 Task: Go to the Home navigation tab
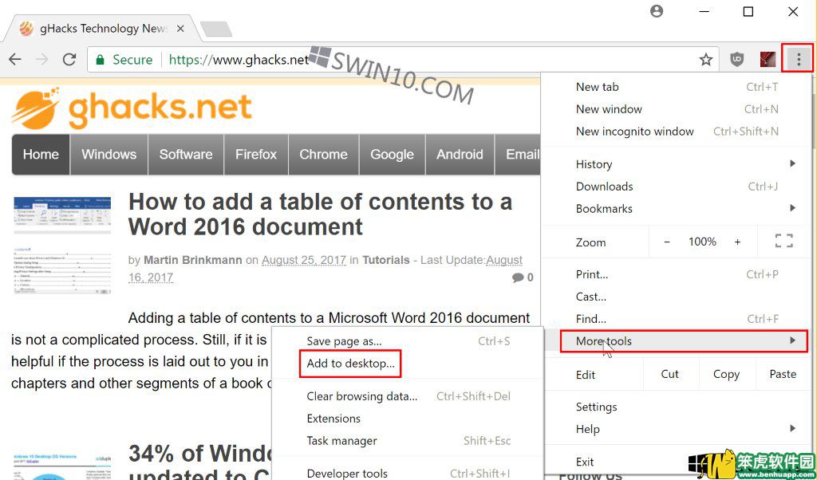[41, 155]
